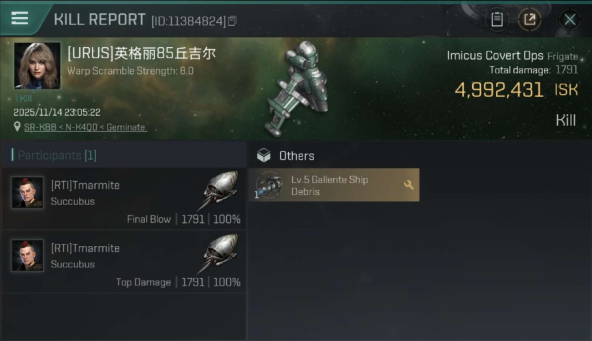This screenshot has height=341, width=592.
Task: Open Top Damage Tmarmite portrait
Action: click(27, 256)
